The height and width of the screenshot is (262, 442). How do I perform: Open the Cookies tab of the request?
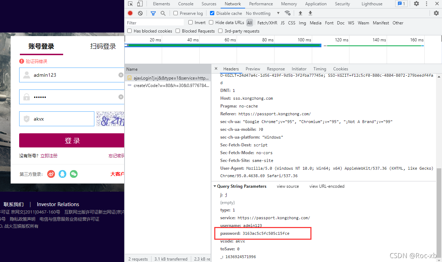pos(341,69)
